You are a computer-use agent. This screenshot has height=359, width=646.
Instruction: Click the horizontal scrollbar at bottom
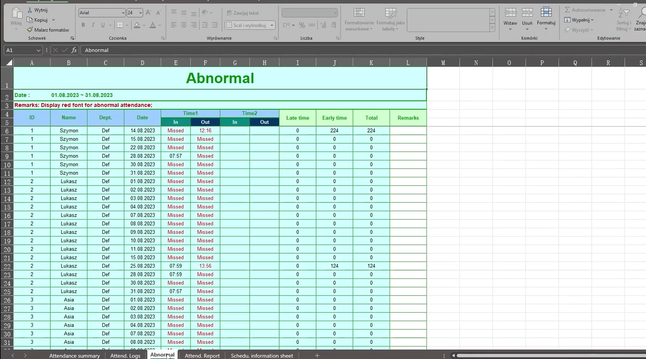point(551,355)
